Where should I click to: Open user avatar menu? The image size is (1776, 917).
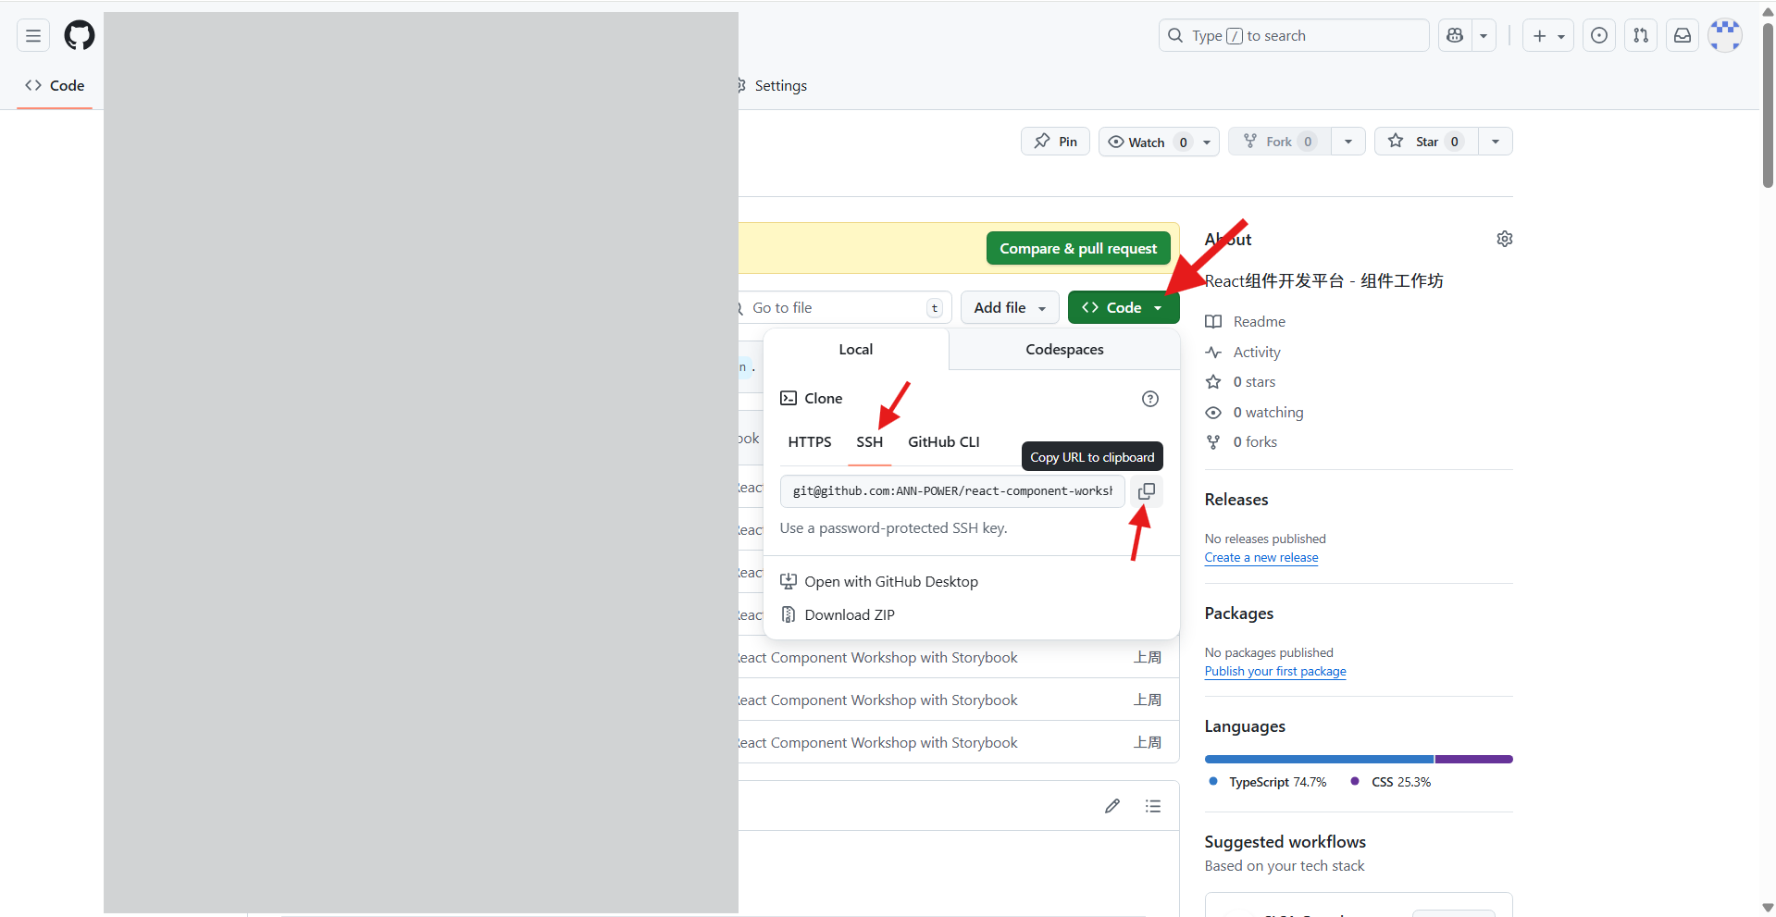point(1725,36)
